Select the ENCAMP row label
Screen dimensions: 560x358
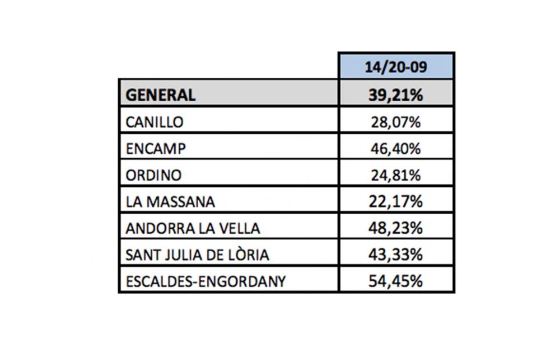coord(155,149)
